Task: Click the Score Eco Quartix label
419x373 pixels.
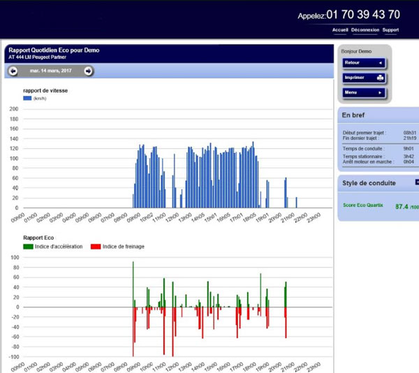Action: click(363, 205)
